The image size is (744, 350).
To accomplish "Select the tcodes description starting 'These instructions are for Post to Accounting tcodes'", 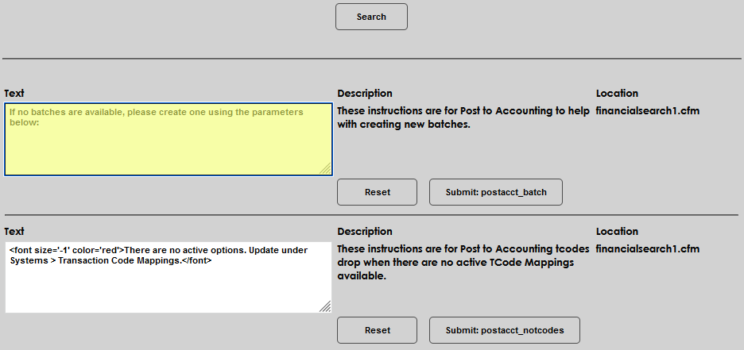I will [463, 263].
